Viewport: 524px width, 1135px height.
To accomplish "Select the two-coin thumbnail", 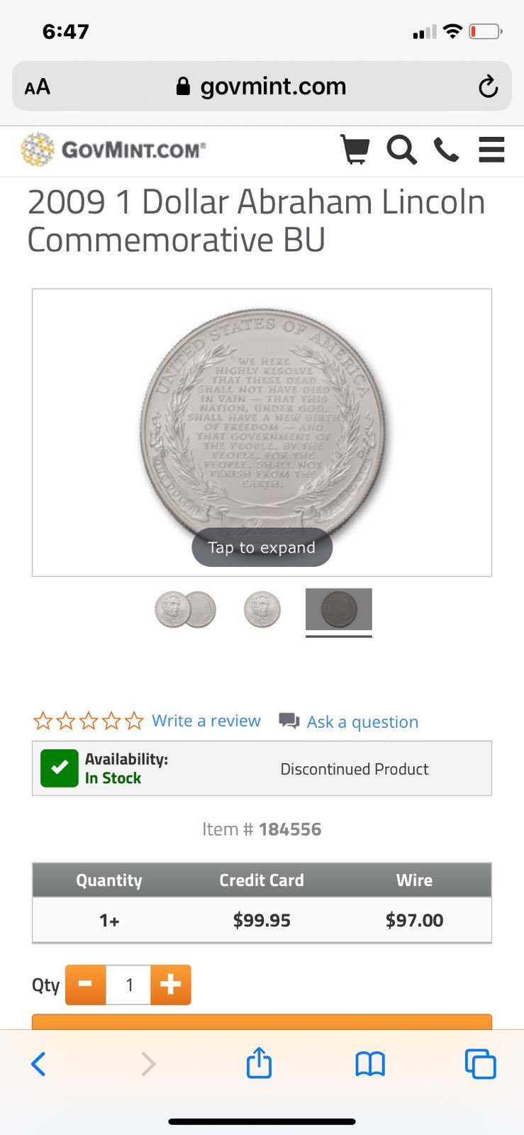I will pyautogui.click(x=185, y=610).
